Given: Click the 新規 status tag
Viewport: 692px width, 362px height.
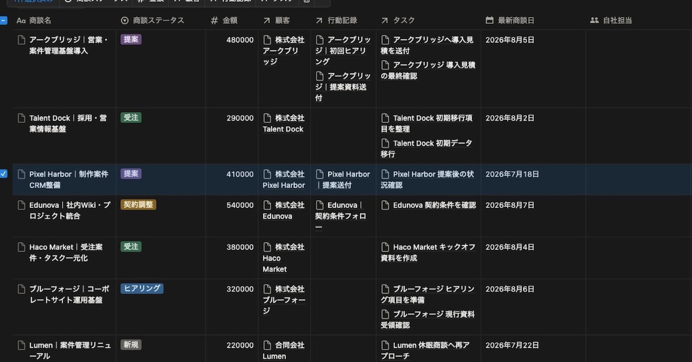Looking at the screenshot, I should [131, 345].
